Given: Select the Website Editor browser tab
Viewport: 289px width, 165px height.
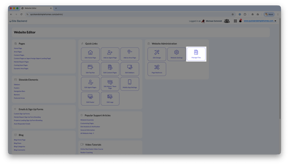Looking at the screenshot, I should [x=37, y=8].
